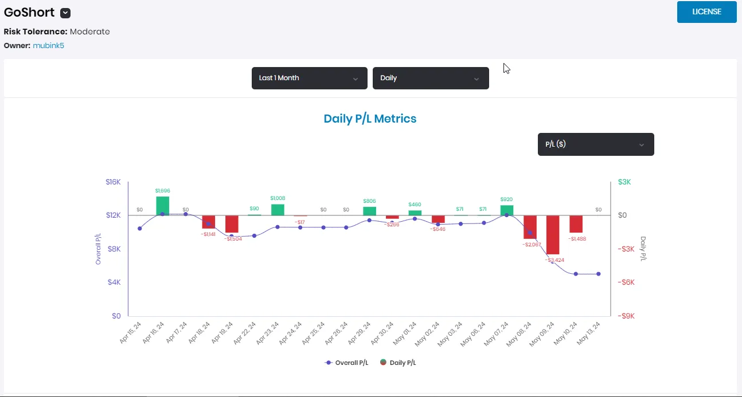Viewport: 742px width, 397px height.
Task: Click the Overall P/L point for May 10
Action: 576,274
